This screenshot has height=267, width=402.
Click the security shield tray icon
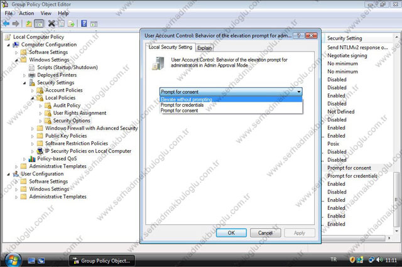coord(352,260)
